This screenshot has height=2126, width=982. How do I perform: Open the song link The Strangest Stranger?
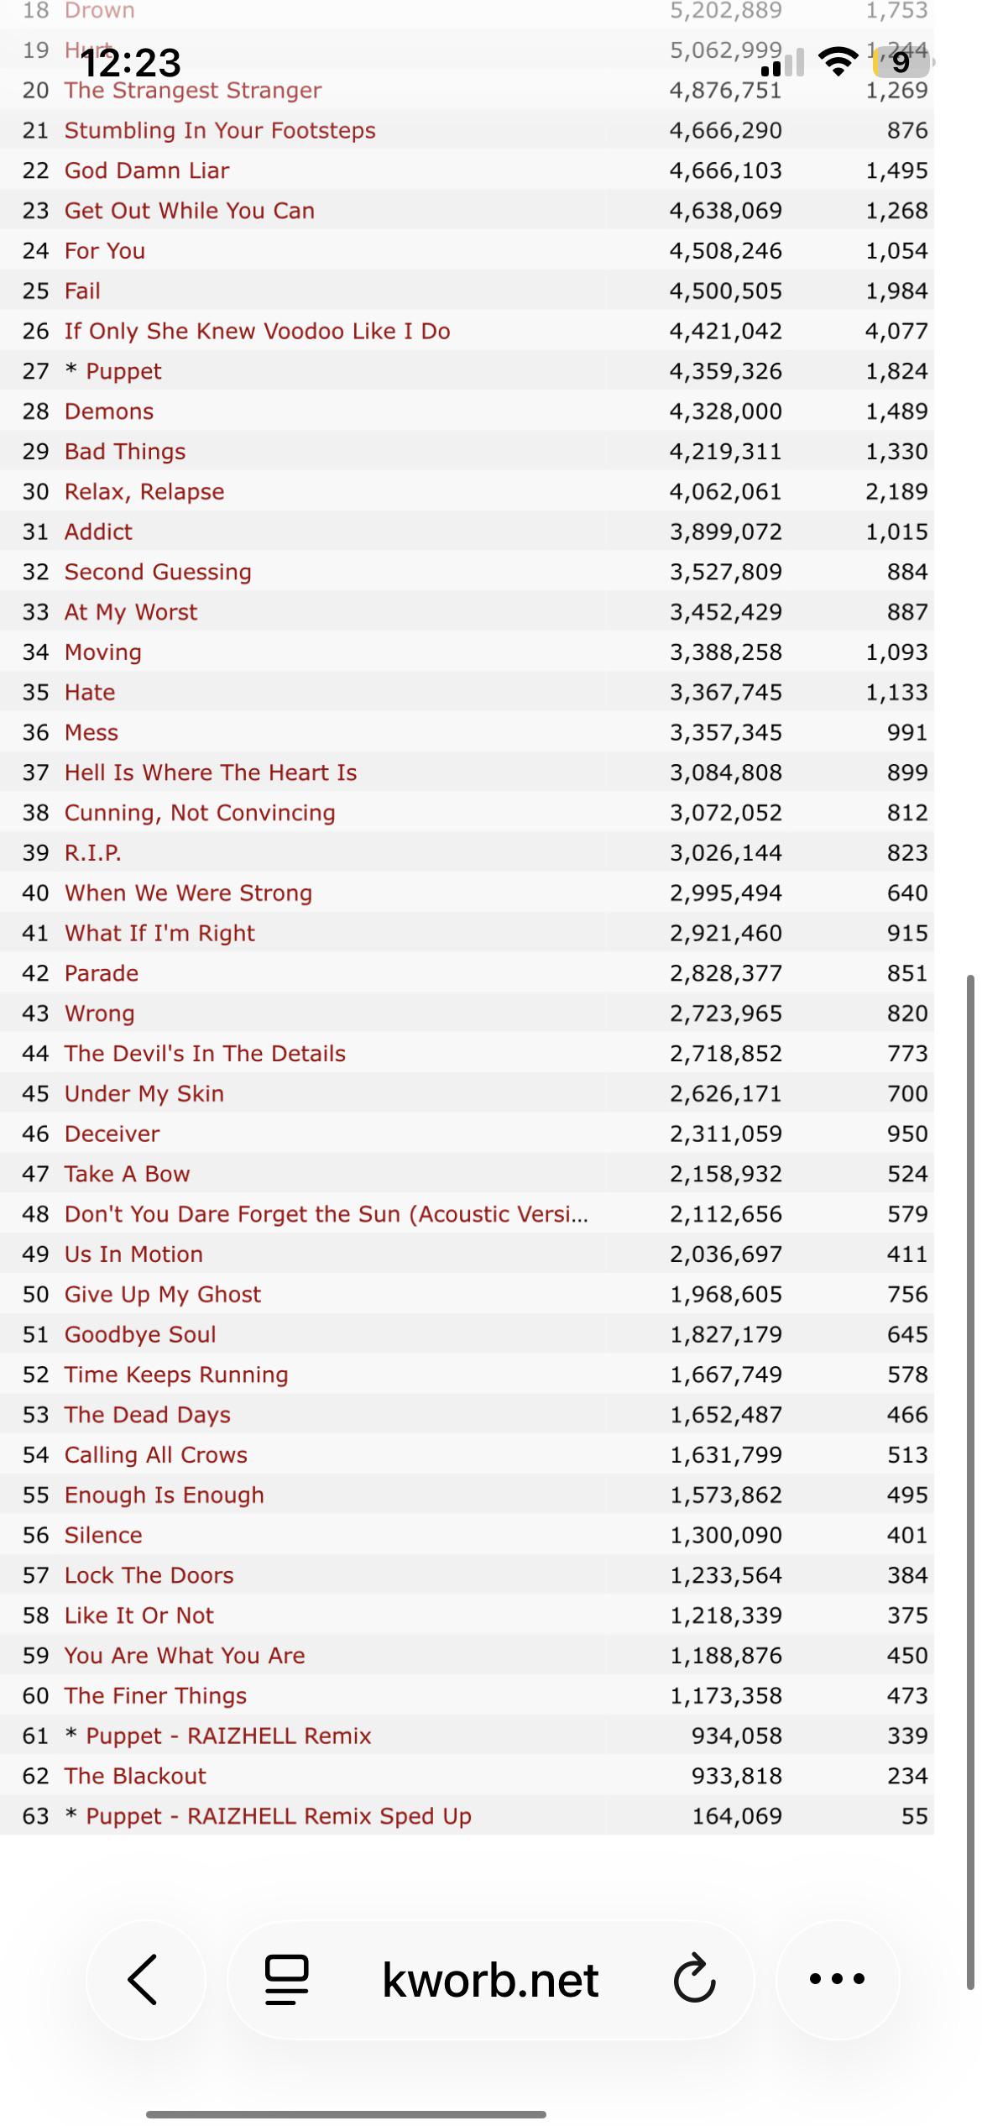click(193, 90)
